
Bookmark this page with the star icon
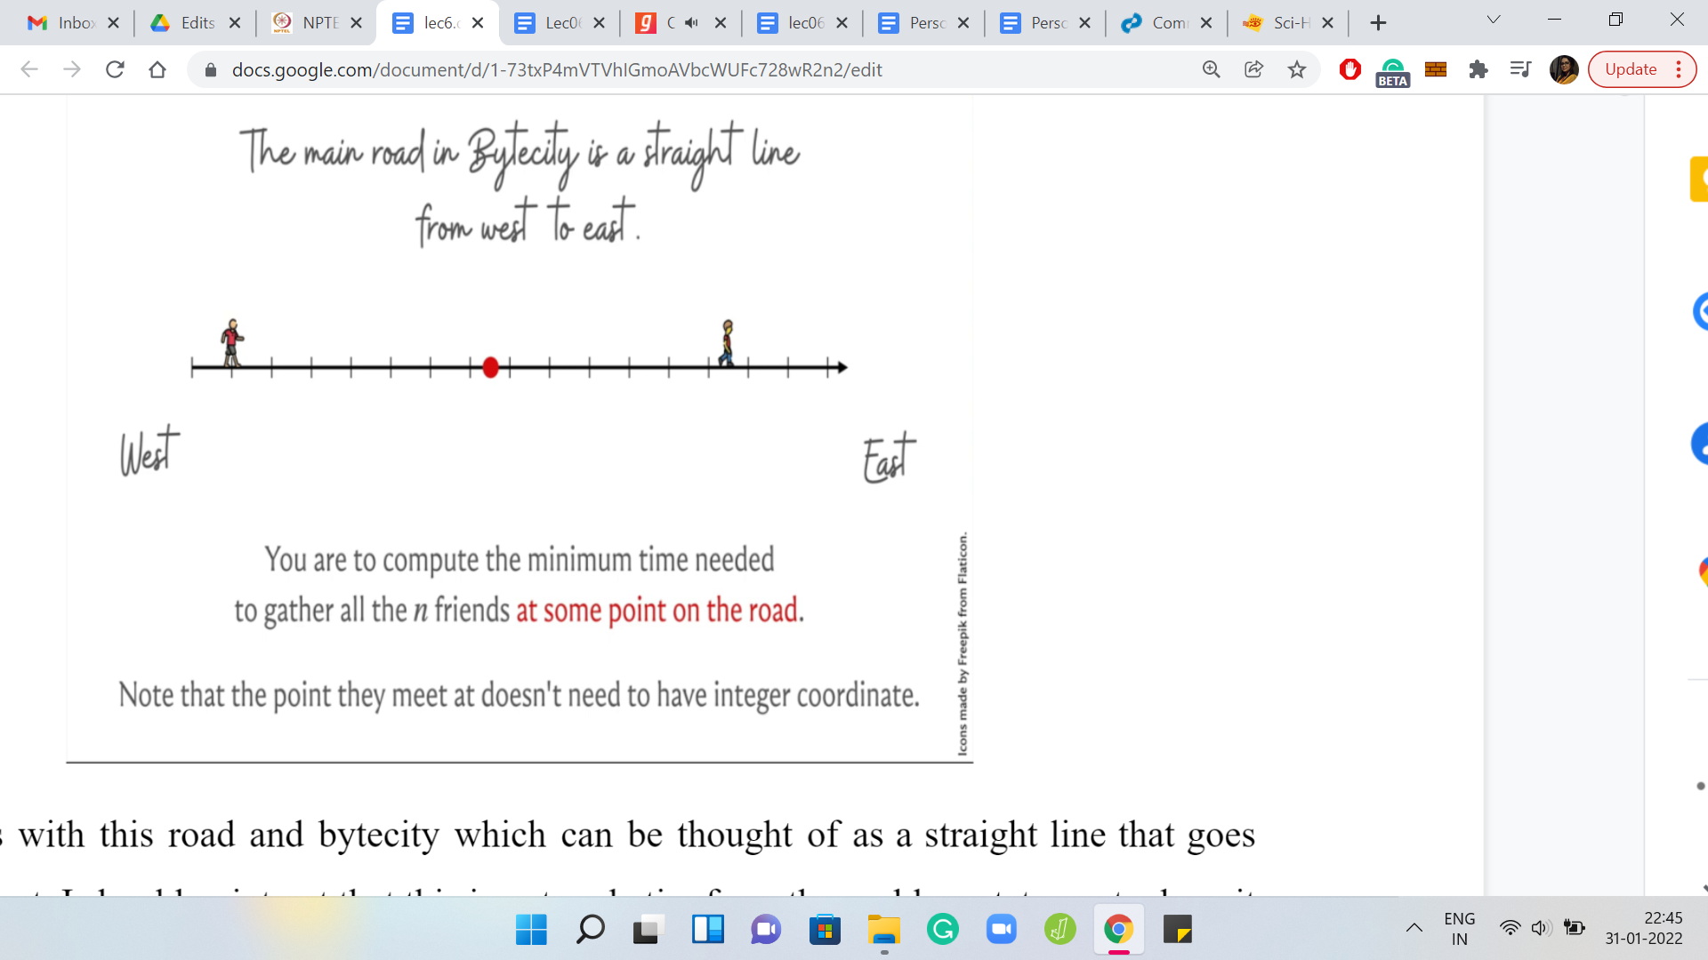point(1297,69)
